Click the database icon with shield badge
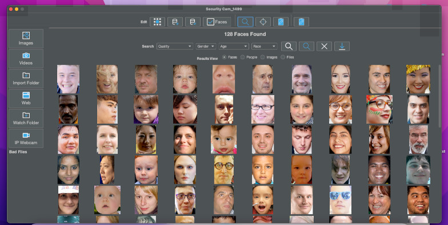The width and height of the screenshot is (448, 225). click(x=175, y=22)
